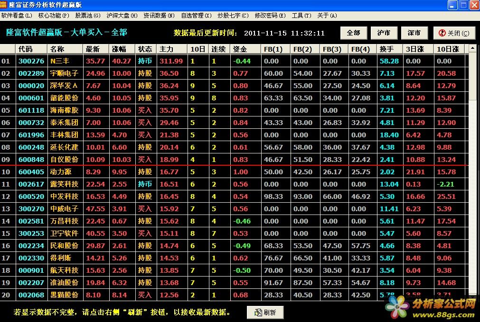Image resolution: width=480 pixels, height=322 pixels.
Task: Click the app icon in the title bar
Action: pos(3,5)
